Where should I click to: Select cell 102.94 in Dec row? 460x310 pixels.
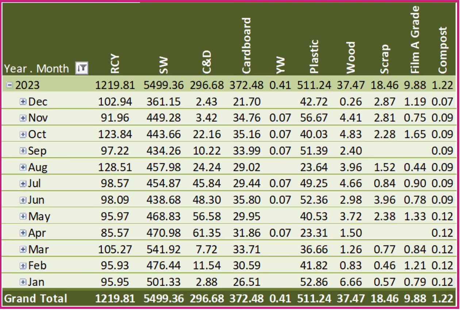[x=115, y=102]
